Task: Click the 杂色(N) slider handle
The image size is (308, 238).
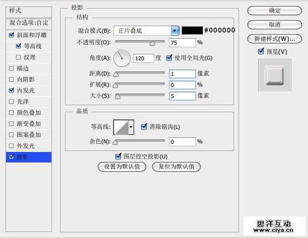Action: (115, 142)
